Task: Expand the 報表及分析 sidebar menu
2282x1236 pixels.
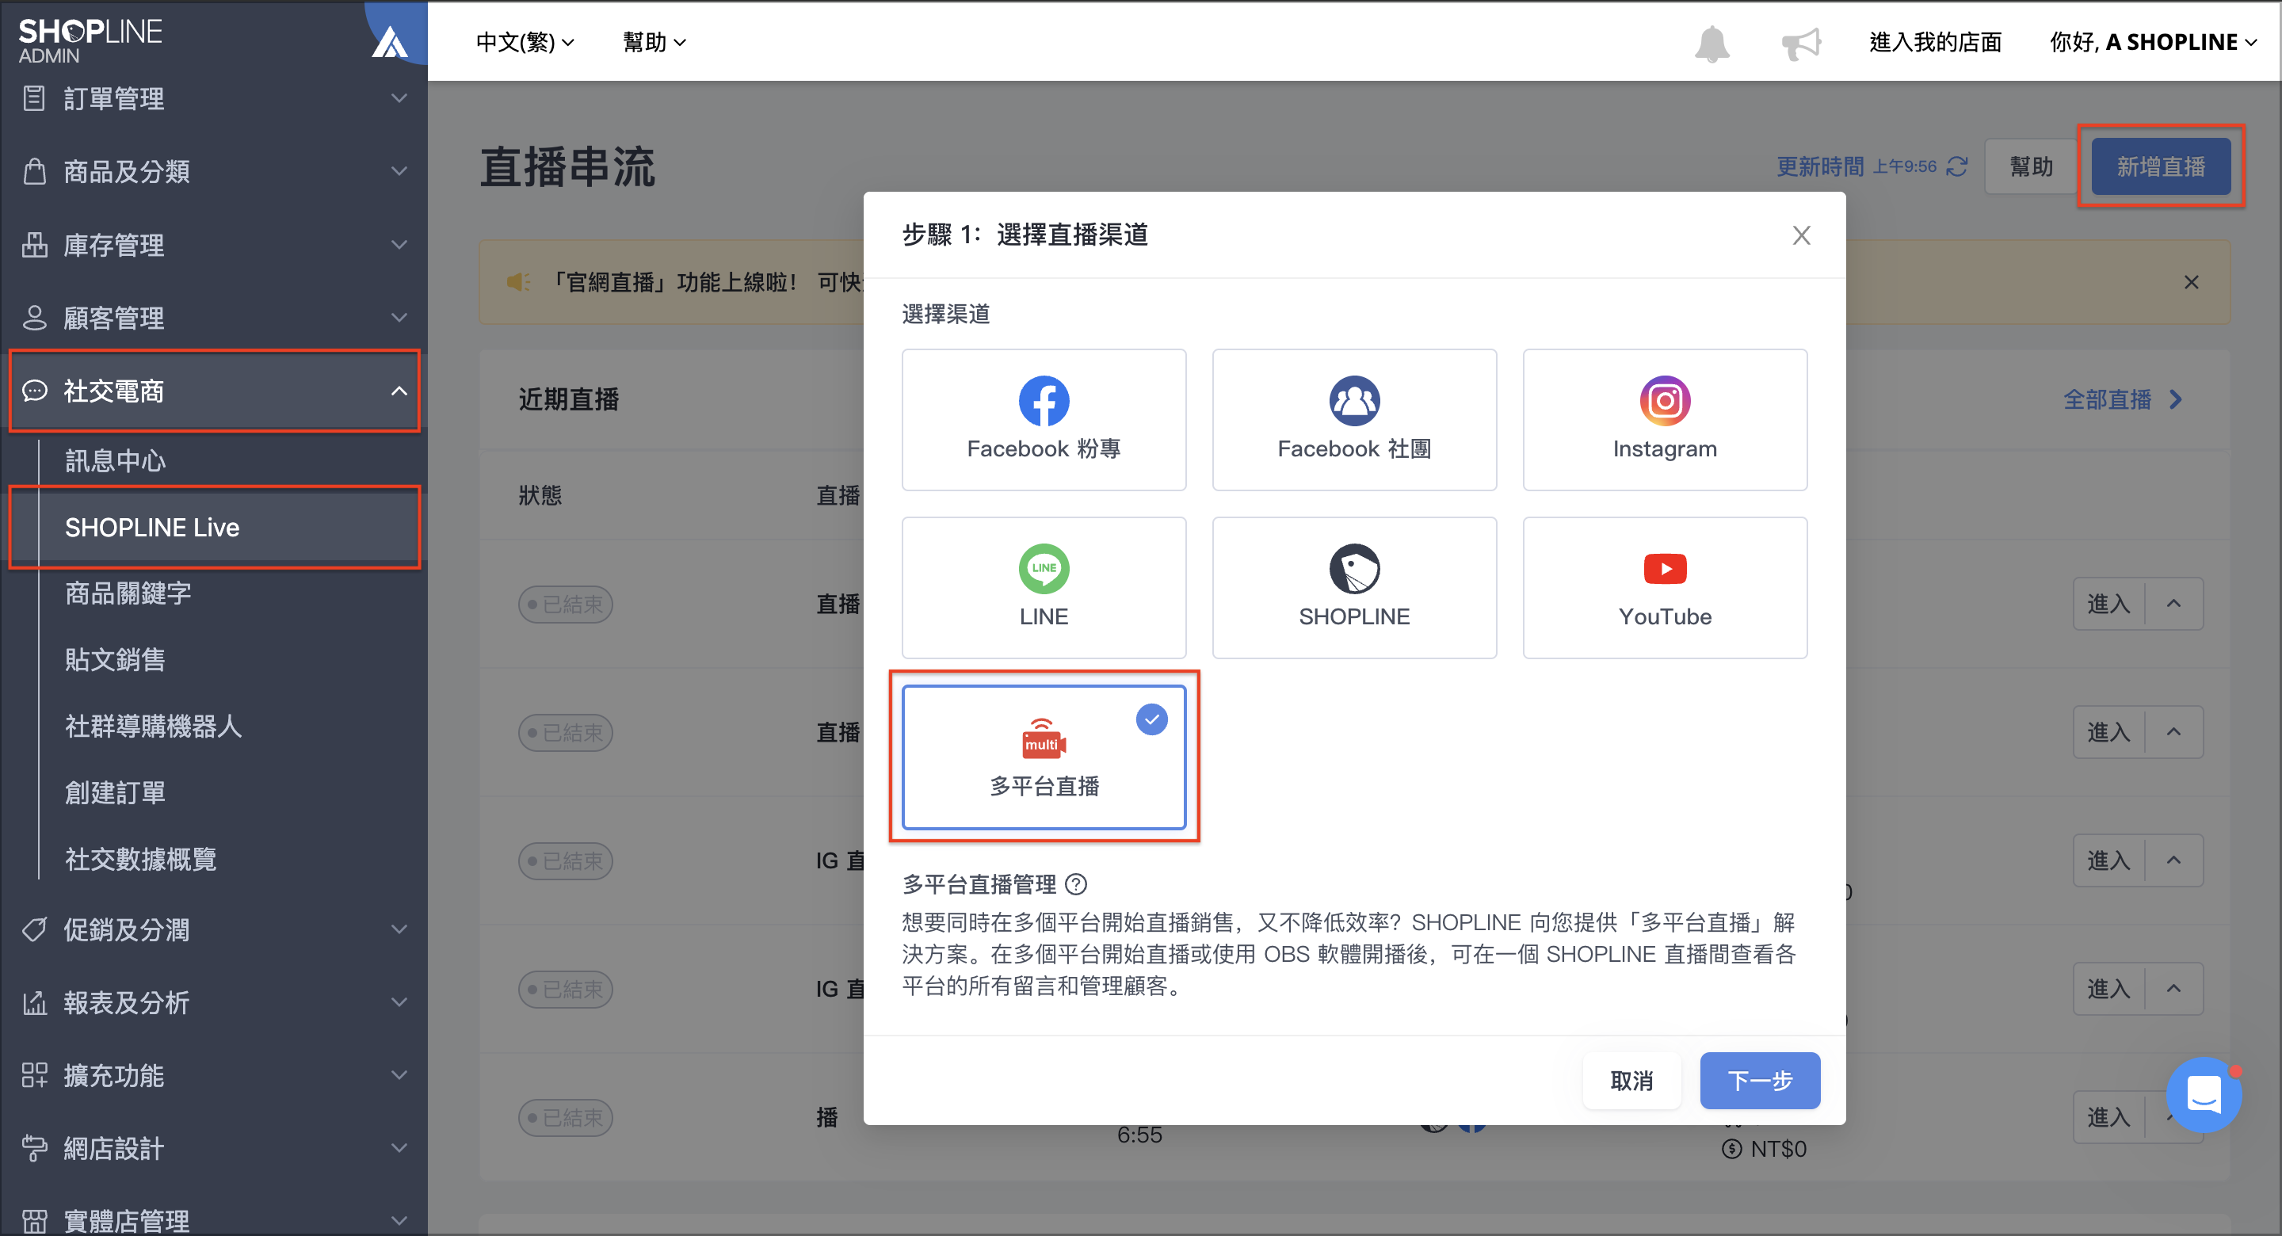Action: click(213, 1002)
